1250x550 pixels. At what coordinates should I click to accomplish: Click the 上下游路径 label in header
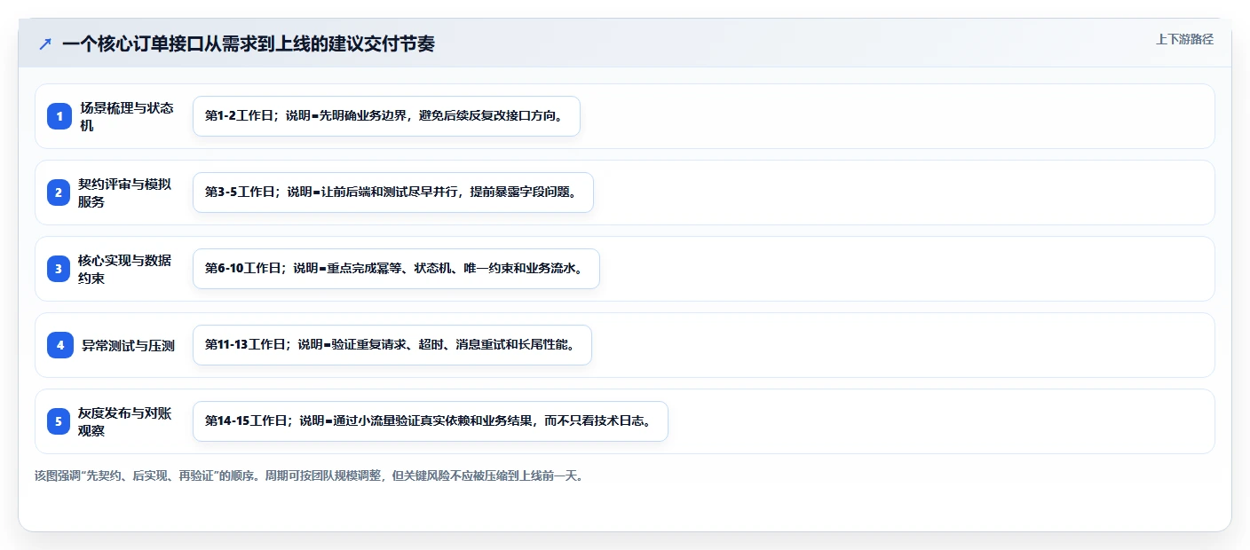1184,39
